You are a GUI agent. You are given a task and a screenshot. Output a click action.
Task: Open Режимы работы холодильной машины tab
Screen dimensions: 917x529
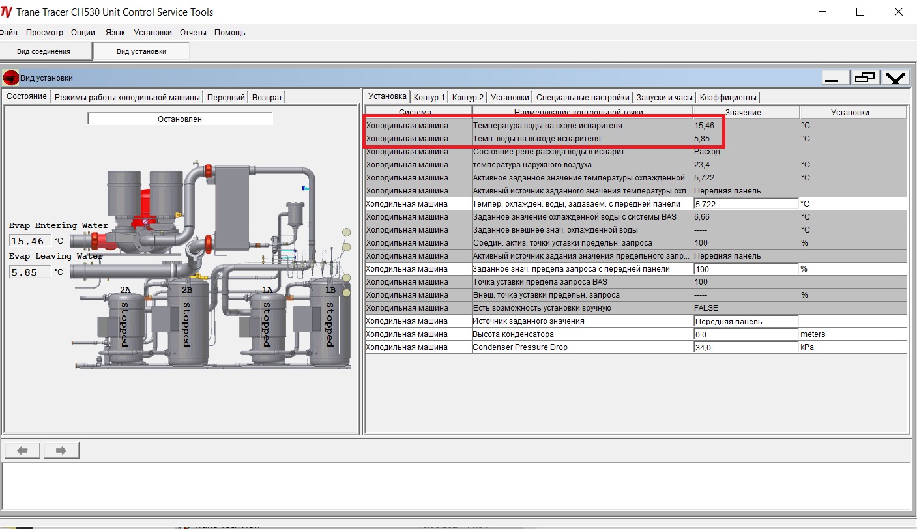(127, 97)
